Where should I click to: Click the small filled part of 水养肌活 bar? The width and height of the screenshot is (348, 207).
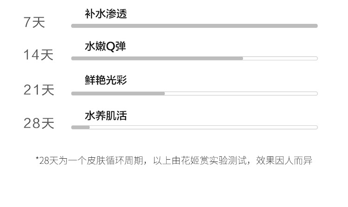[x=80, y=127]
